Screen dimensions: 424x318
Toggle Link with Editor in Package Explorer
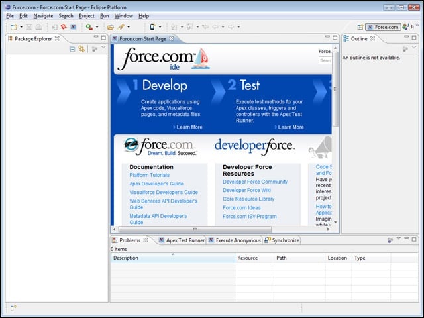(x=81, y=49)
